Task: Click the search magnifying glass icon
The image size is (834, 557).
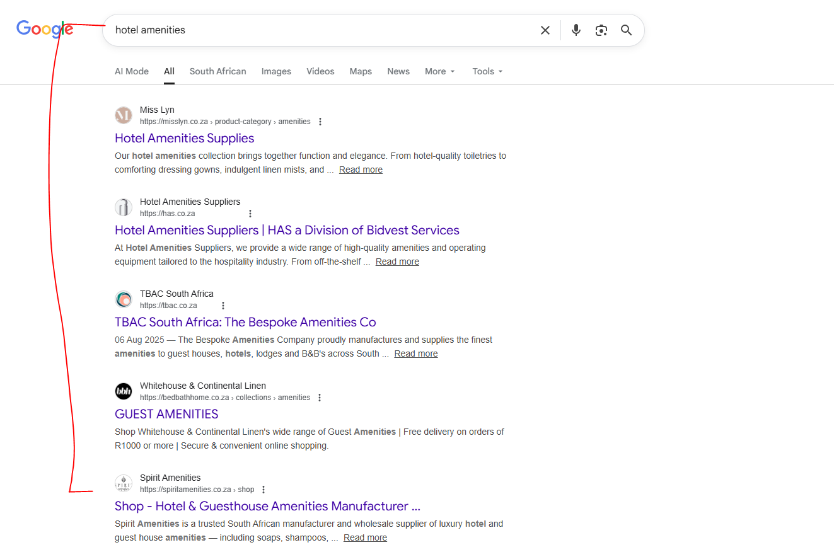Action: pyautogui.click(x=626, y=30)
